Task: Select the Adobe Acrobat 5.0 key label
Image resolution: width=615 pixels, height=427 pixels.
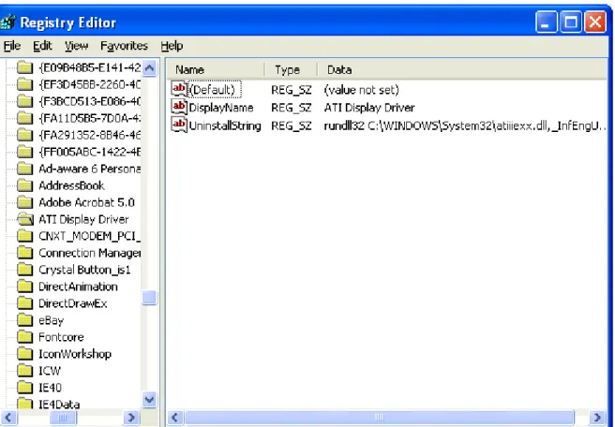Action: click(x=86, y=202)
